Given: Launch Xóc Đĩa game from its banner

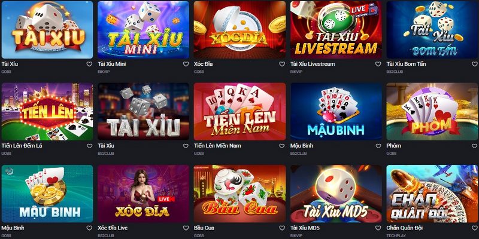Looking at the screenshot, I should click(239, 29).
